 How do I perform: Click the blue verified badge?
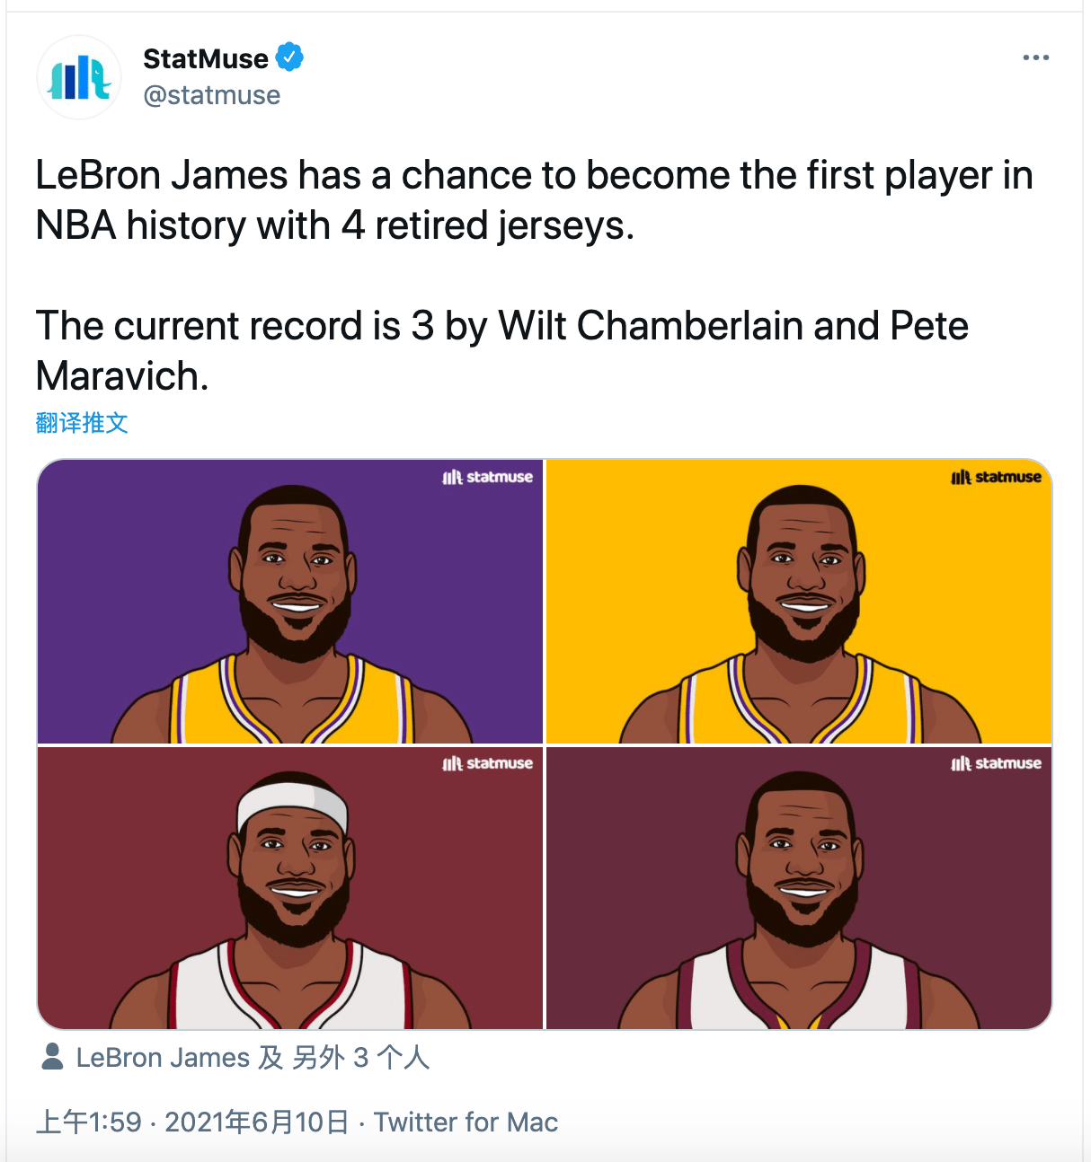point(289,57)
